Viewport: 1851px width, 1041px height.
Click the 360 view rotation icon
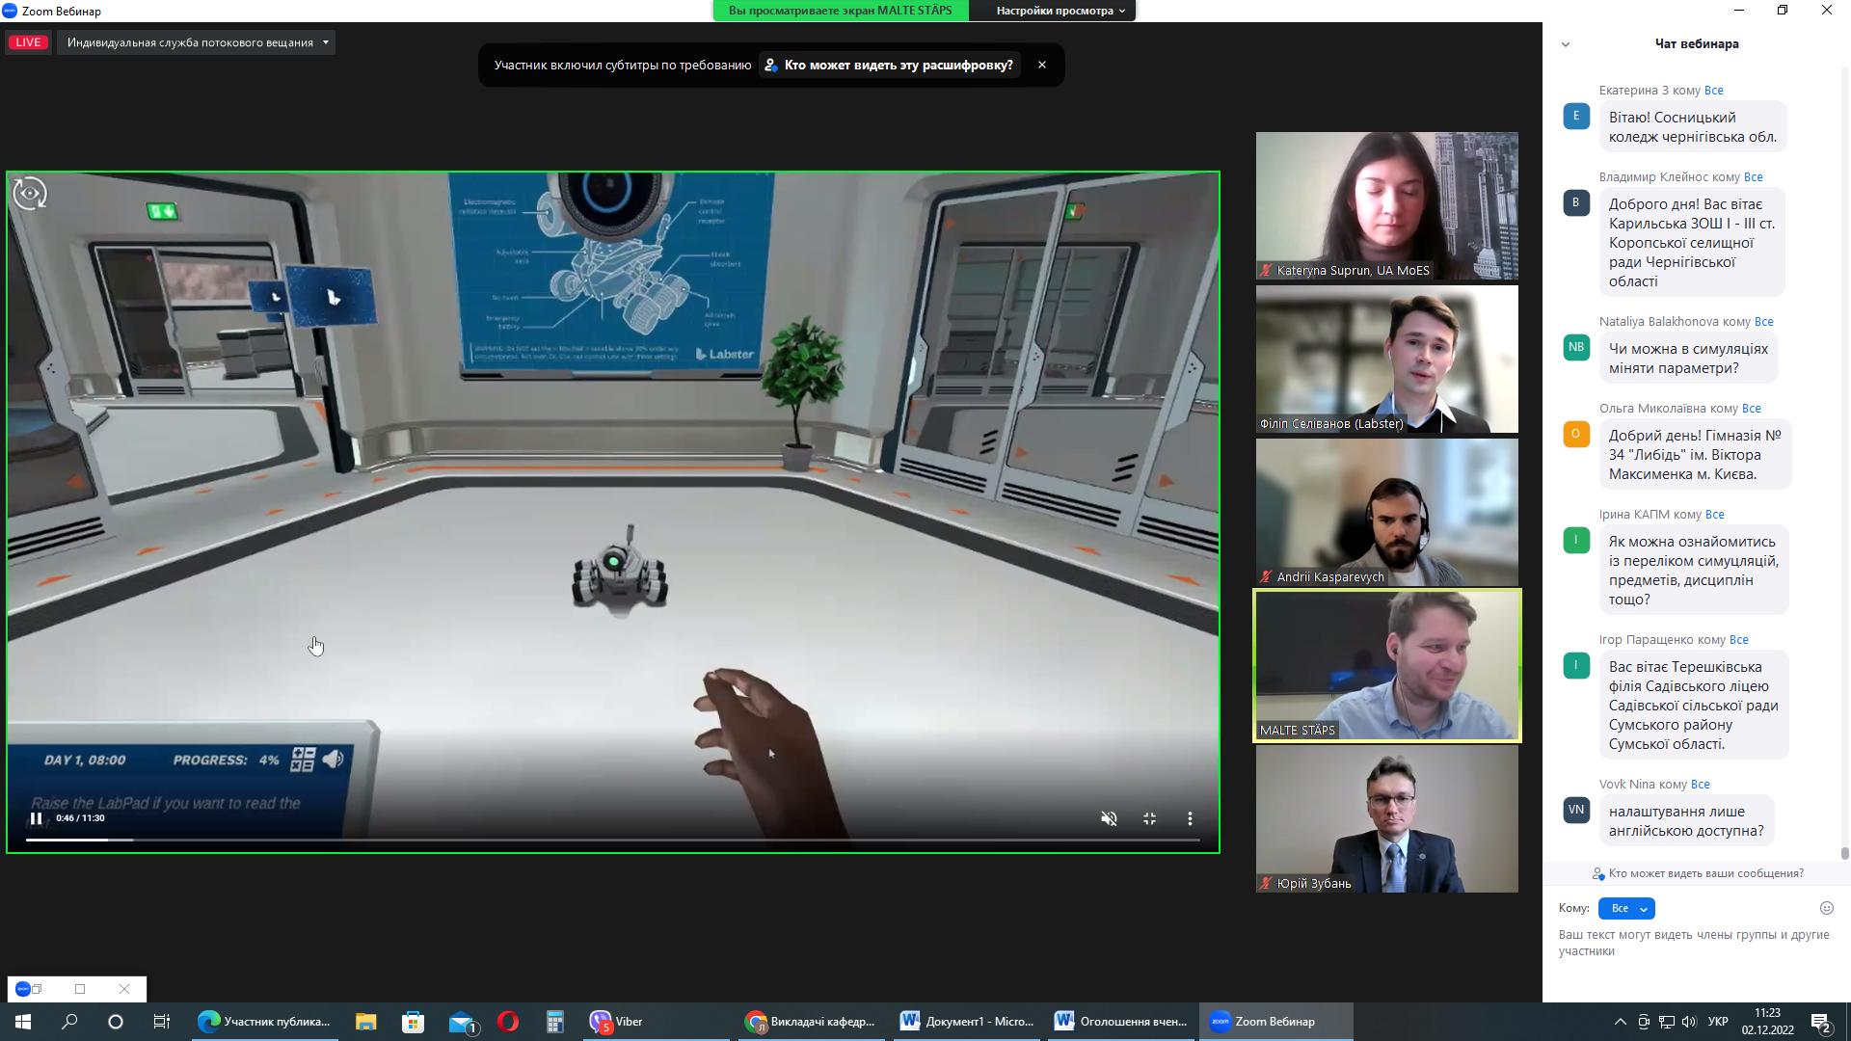30,194
